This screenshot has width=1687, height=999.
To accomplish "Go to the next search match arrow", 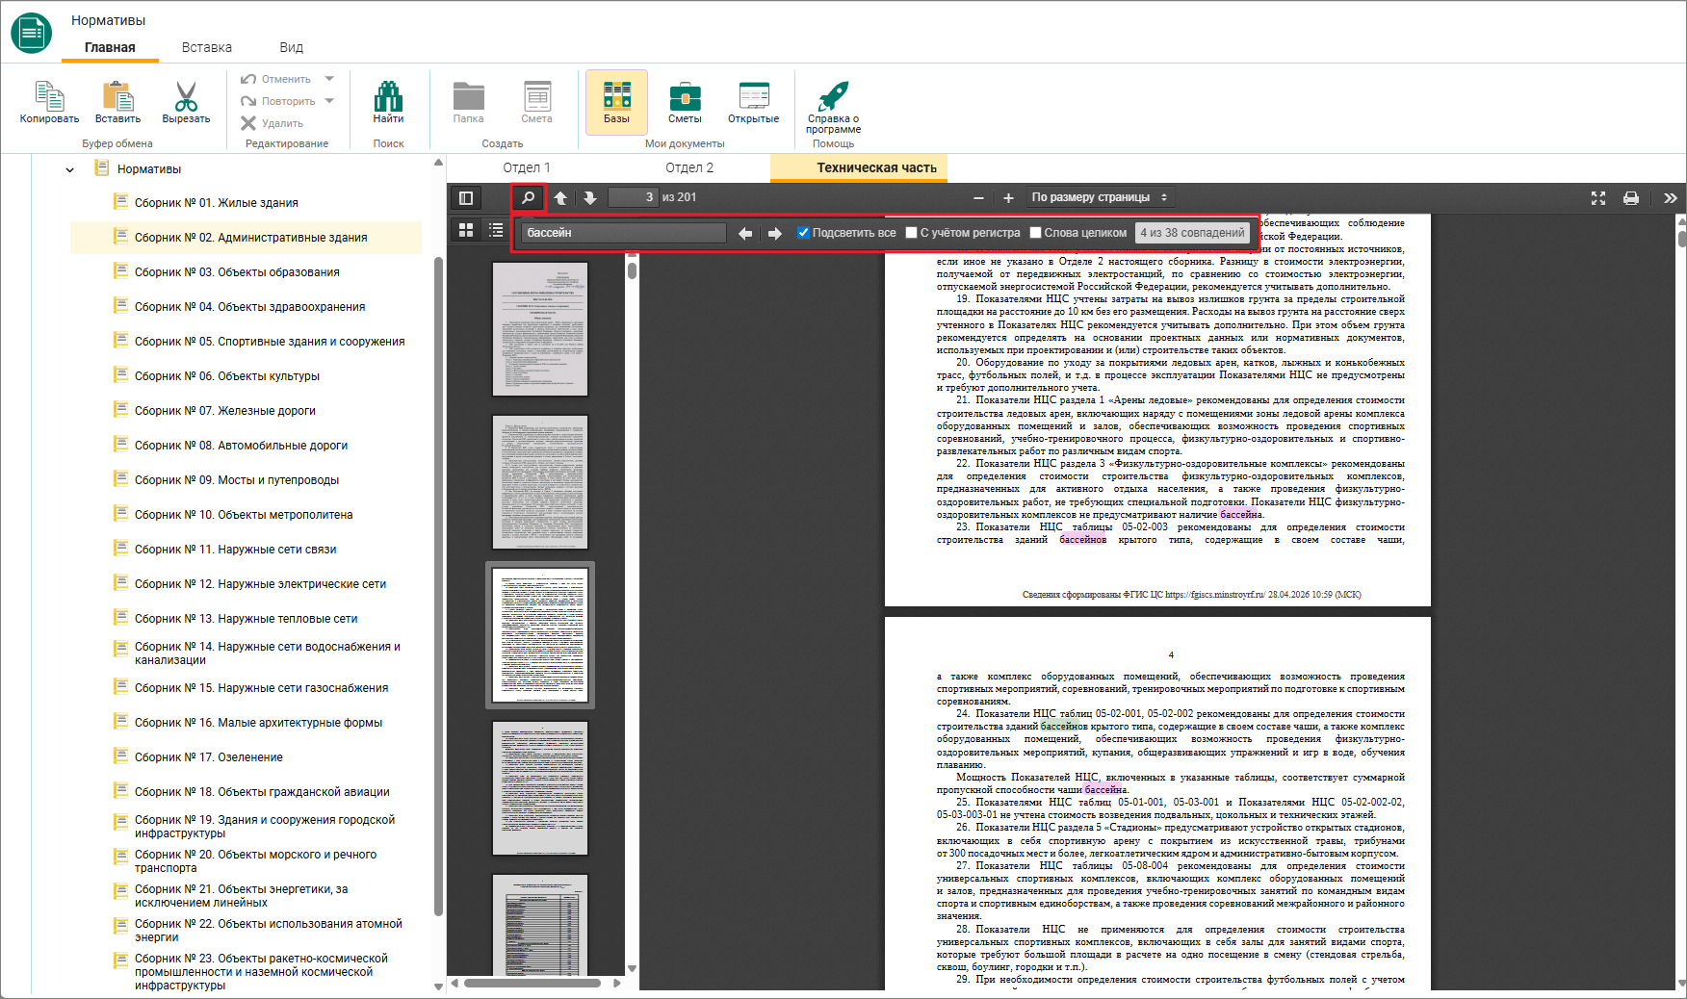I will (x=774, y=233).
